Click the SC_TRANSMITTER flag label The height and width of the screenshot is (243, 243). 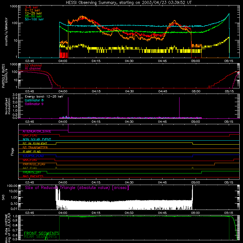(x=35, y=148)
